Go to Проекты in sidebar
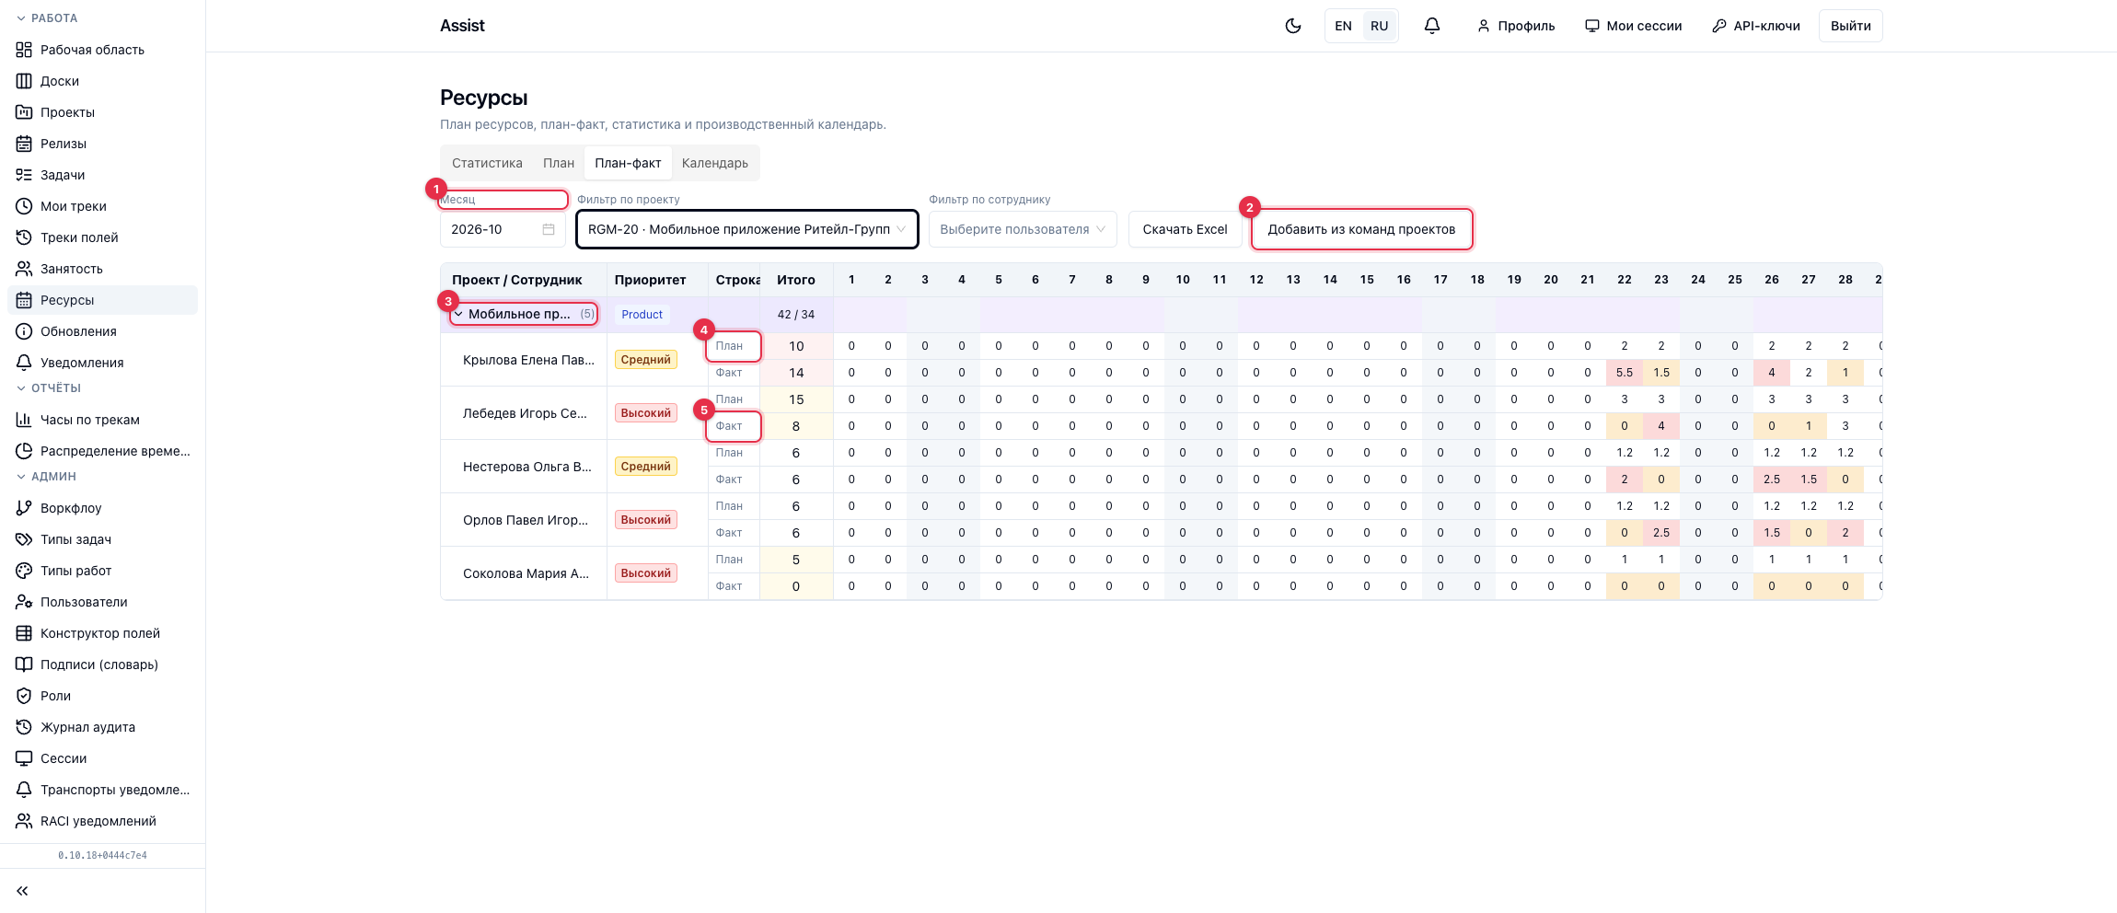 coord(102,112)
